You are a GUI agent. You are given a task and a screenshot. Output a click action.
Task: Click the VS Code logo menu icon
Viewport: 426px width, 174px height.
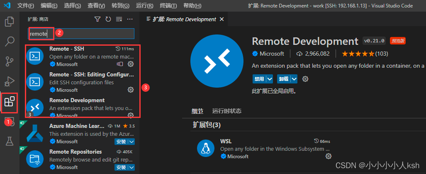(7, 5)
